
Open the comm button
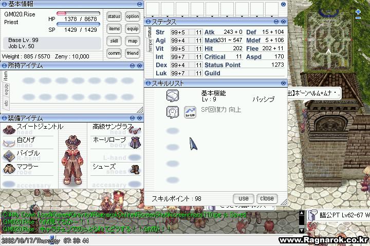pos(114,53)
